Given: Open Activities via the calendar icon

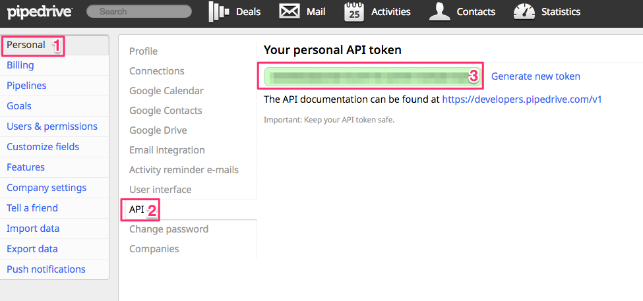Looking at the screenshot, I should 354,11.
